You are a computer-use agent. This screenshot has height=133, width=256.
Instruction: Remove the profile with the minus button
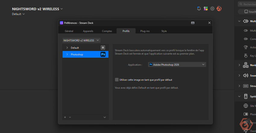point(70,117)
